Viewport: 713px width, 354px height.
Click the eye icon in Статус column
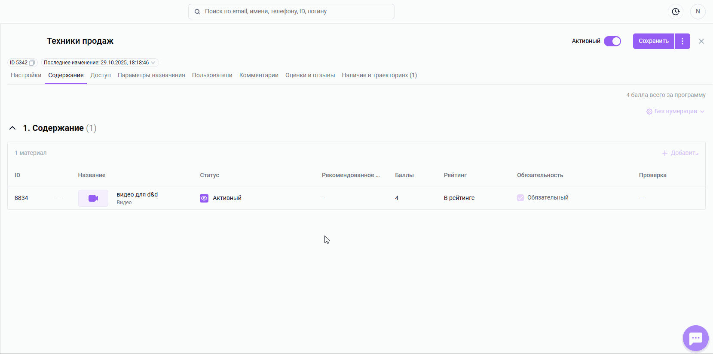point(204,198)
